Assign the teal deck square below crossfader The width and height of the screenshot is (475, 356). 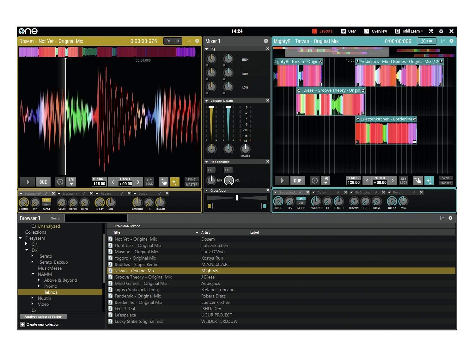(265, 206)
